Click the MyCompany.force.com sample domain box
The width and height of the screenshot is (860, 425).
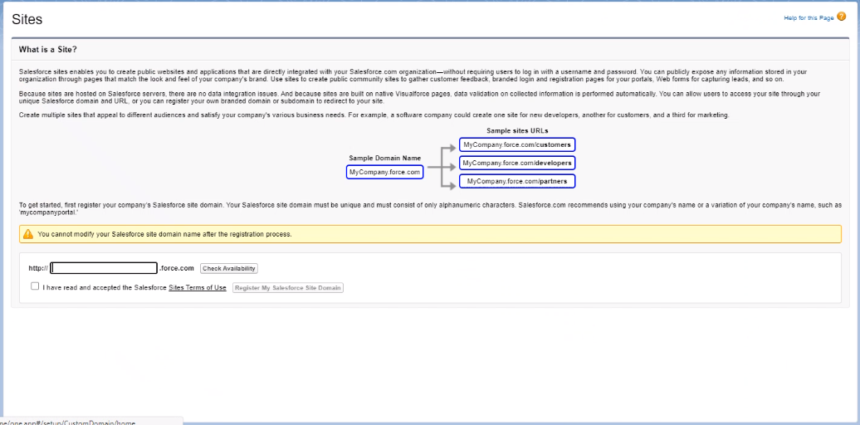pyautogui.click(x=385, y=172)
